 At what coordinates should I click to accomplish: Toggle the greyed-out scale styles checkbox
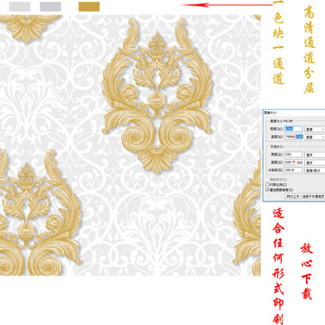point(267,180)
